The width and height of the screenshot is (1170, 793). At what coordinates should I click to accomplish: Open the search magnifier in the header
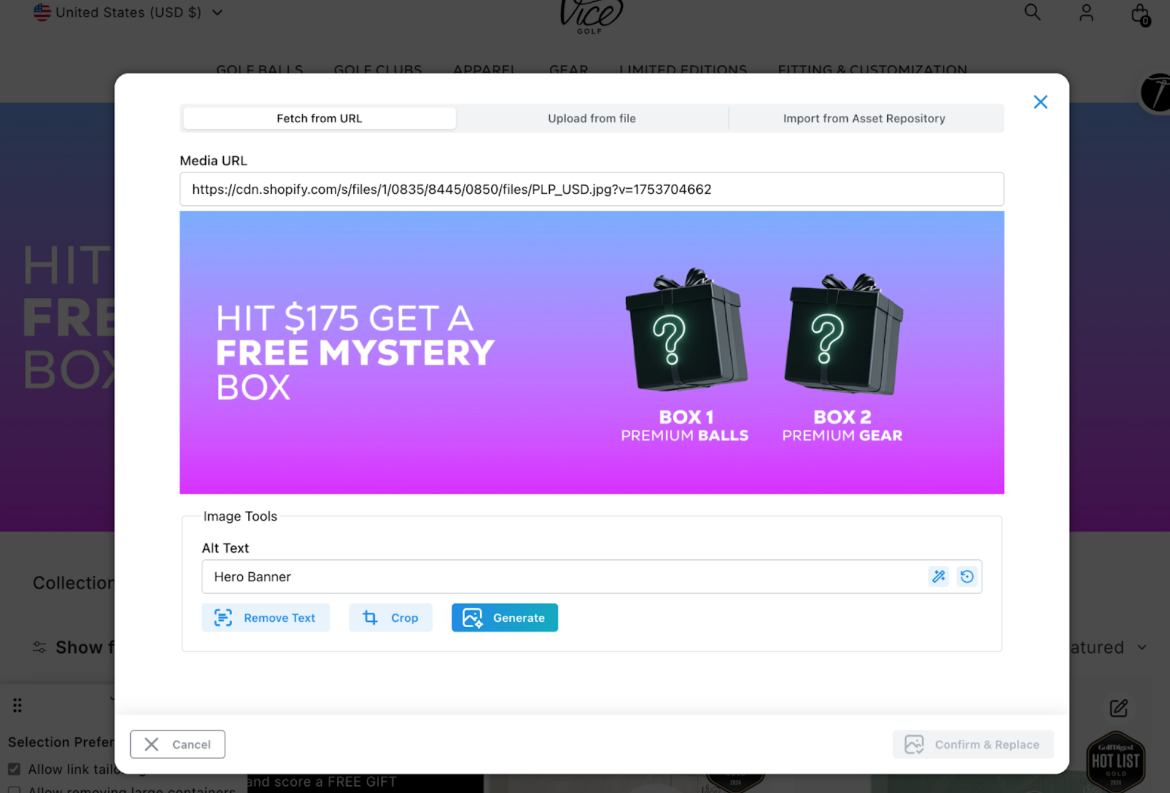(1032, 12)
